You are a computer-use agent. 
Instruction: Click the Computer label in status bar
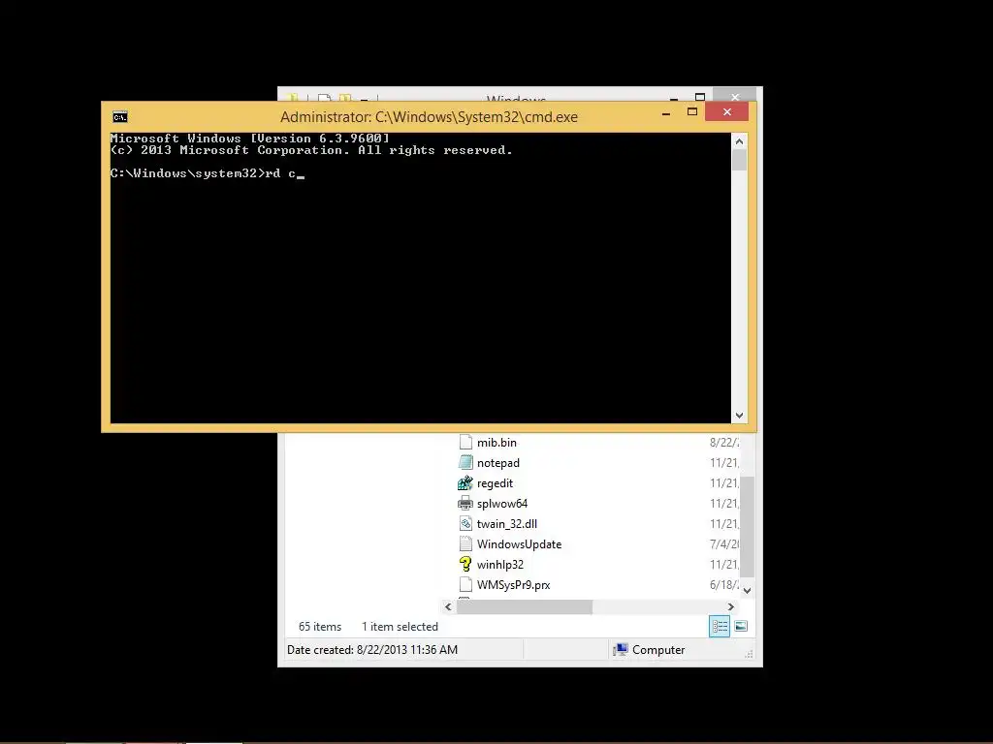[x=658, y=650]
